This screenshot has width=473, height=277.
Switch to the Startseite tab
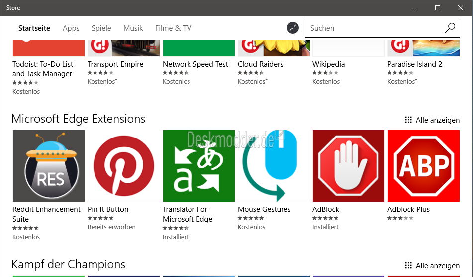[34, 28]
